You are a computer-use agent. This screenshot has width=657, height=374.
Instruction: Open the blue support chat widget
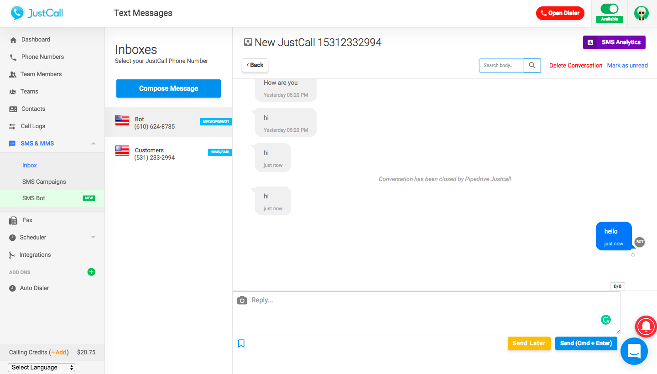point(634,351)
